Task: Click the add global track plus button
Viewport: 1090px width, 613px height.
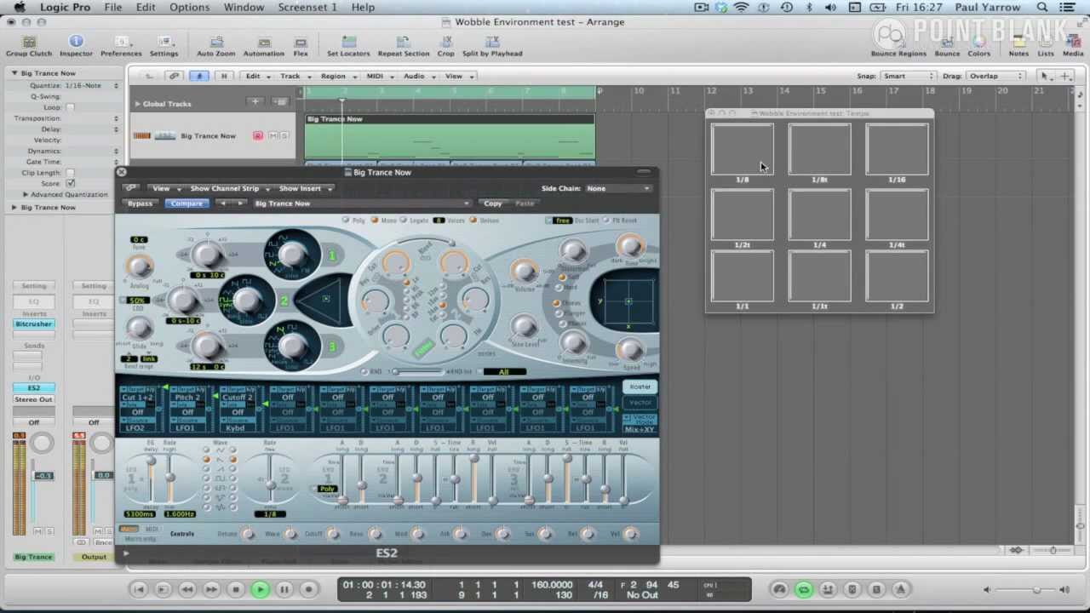Action: (255, 102)
